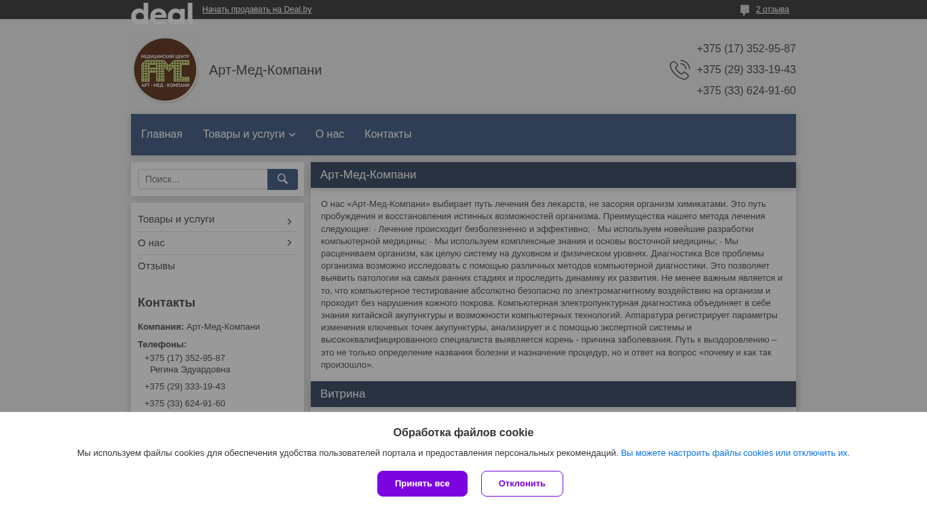Click the Art-Med-Company round logo
This screenshot has height=521, width=927.
coord(165,70)
